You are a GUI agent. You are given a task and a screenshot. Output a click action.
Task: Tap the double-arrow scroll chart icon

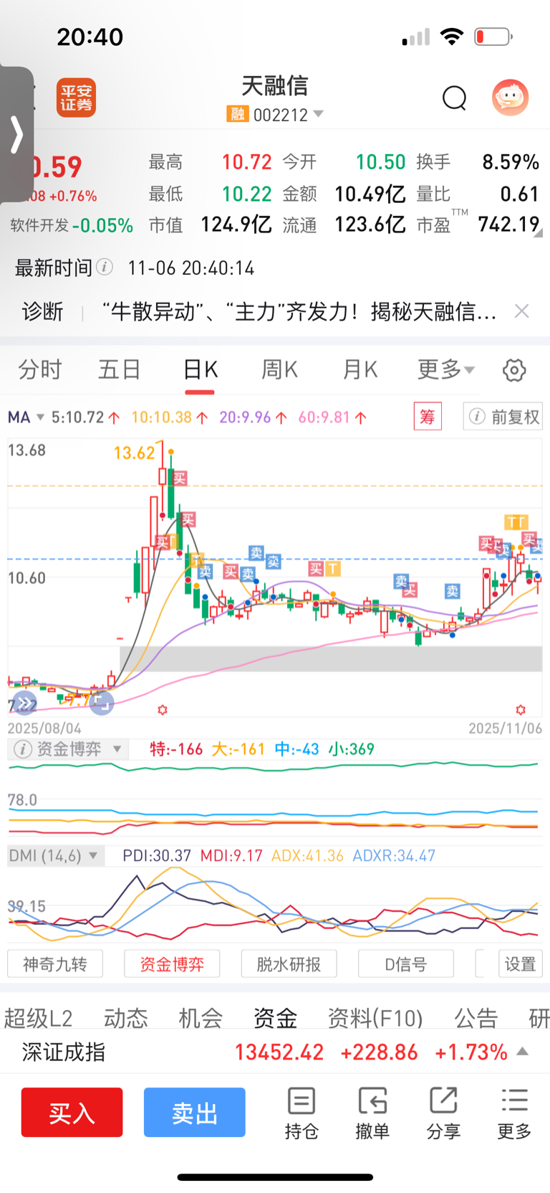24,703
